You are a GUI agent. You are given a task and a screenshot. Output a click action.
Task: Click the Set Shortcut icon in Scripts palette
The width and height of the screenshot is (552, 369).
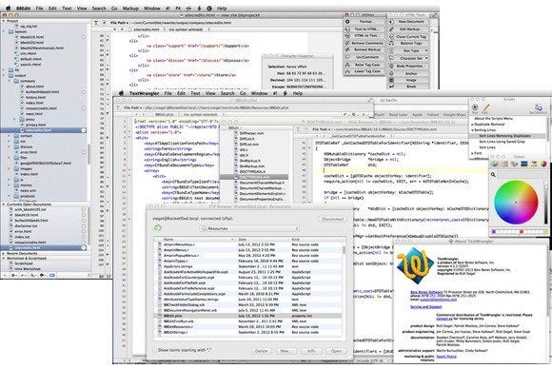coord(538,107)
